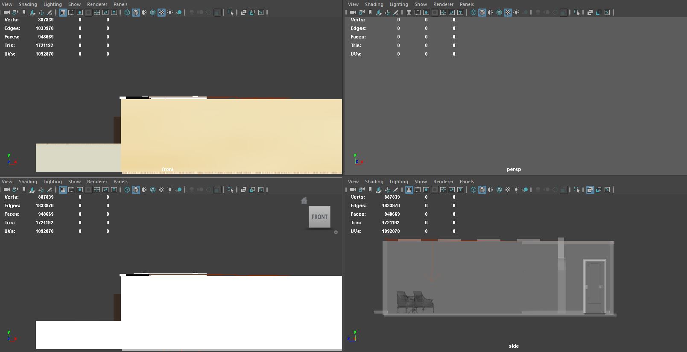
Task: Toggle Safe Title overlay in the side panel
Action: [x=460, y=190]
